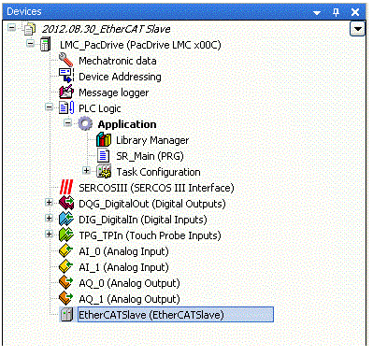
Task: Select AQ_0 (Analog Output) label
Action: [129, 283]
